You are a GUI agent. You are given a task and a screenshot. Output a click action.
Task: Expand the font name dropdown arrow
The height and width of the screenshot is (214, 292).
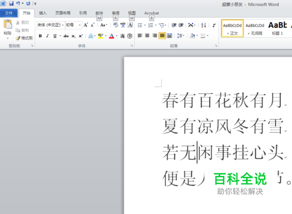tap(63, 25)
